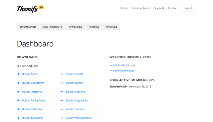Click the Logout button

tap(188, 8)
